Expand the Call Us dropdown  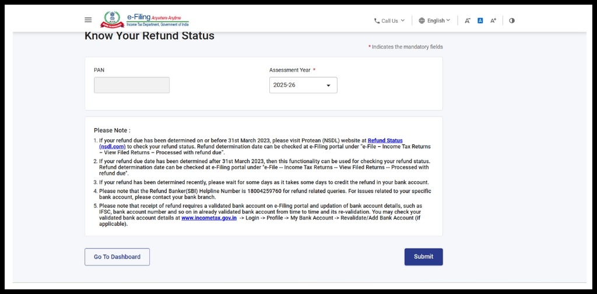pyautogui.click(x=389, y=21)
